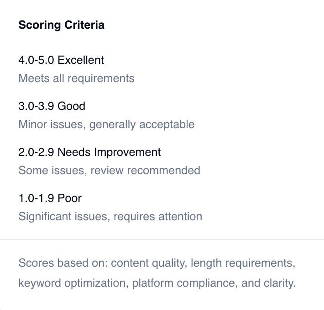
Task: Click "Minor issues, generally acceptable" description
Action: coord(106,124)
